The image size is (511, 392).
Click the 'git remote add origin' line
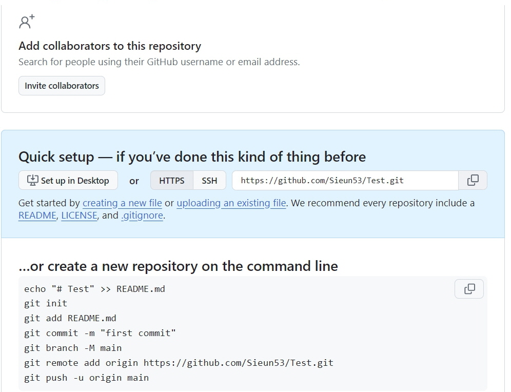click(x=179, y=363)
